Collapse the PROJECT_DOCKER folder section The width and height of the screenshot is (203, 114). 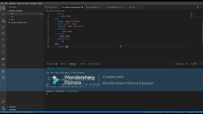[16, 11]
